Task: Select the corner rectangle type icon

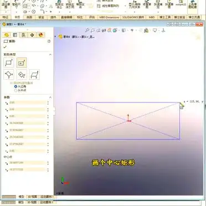Action: [8, 63]
